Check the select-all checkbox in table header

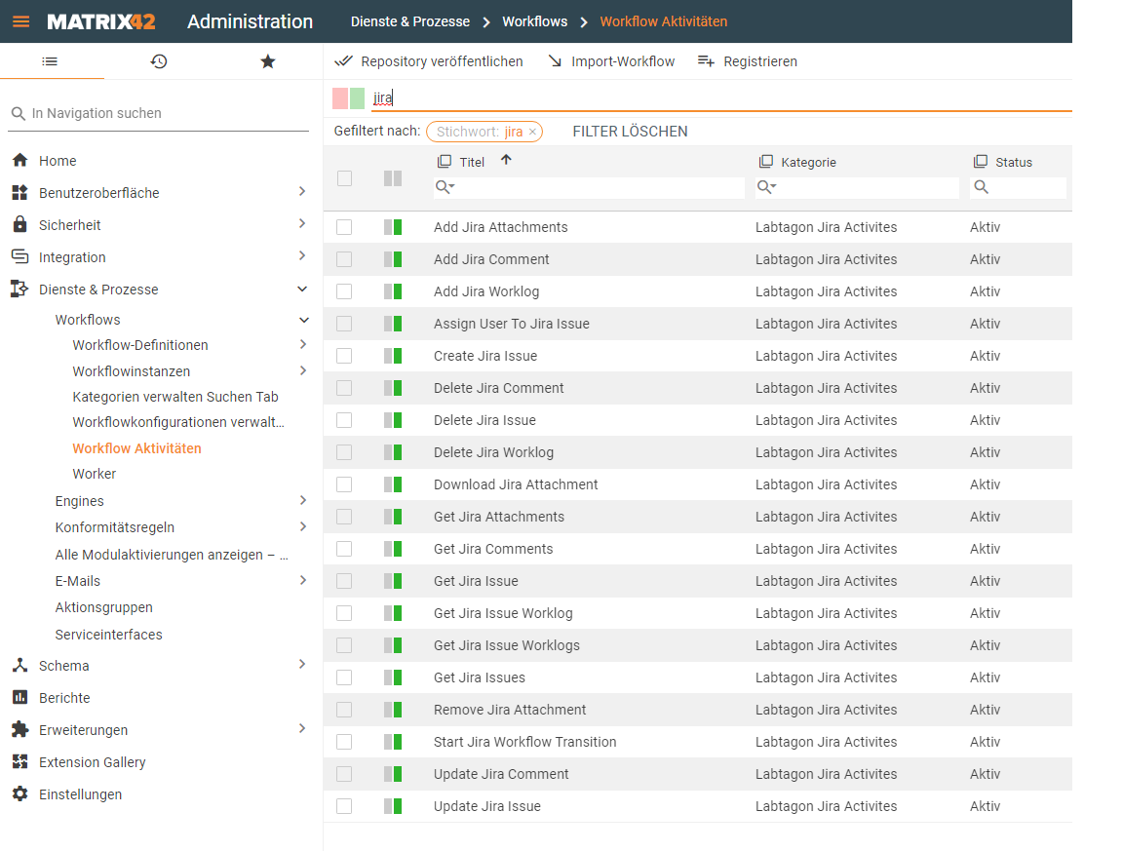(344, 178)
